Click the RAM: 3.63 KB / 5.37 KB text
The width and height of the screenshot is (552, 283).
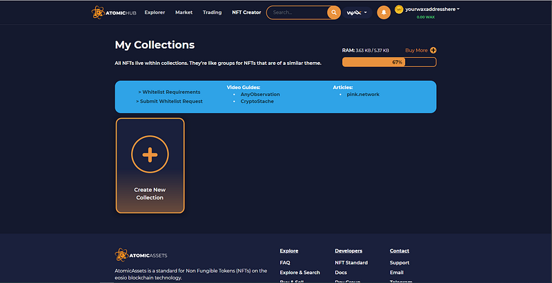366,50
